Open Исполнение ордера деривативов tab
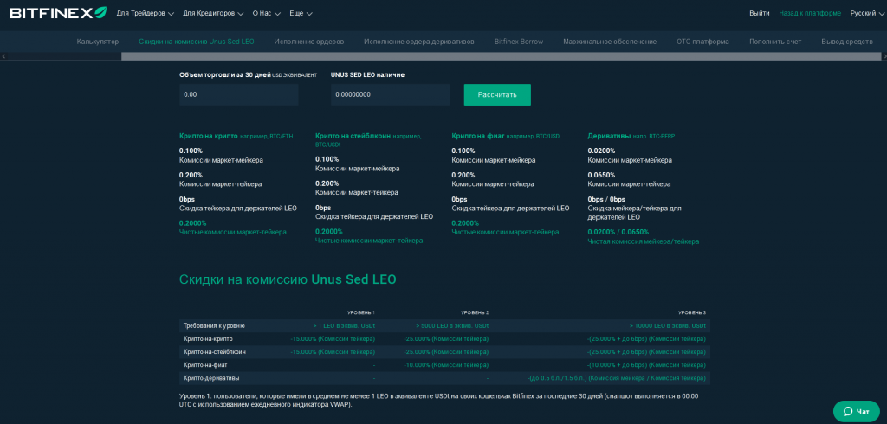 [x=418, y=42]
